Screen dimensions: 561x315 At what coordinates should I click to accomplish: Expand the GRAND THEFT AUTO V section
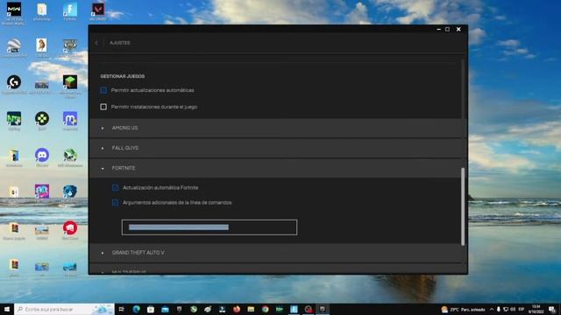[x=275, y=253]
